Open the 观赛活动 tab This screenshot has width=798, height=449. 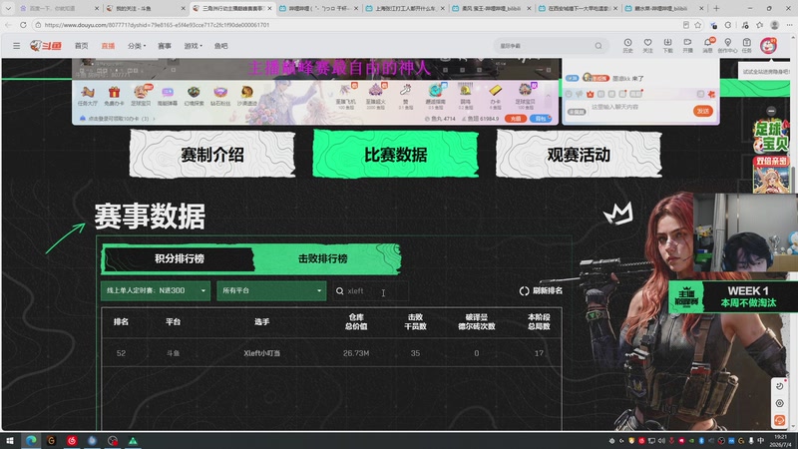[579, 155]
